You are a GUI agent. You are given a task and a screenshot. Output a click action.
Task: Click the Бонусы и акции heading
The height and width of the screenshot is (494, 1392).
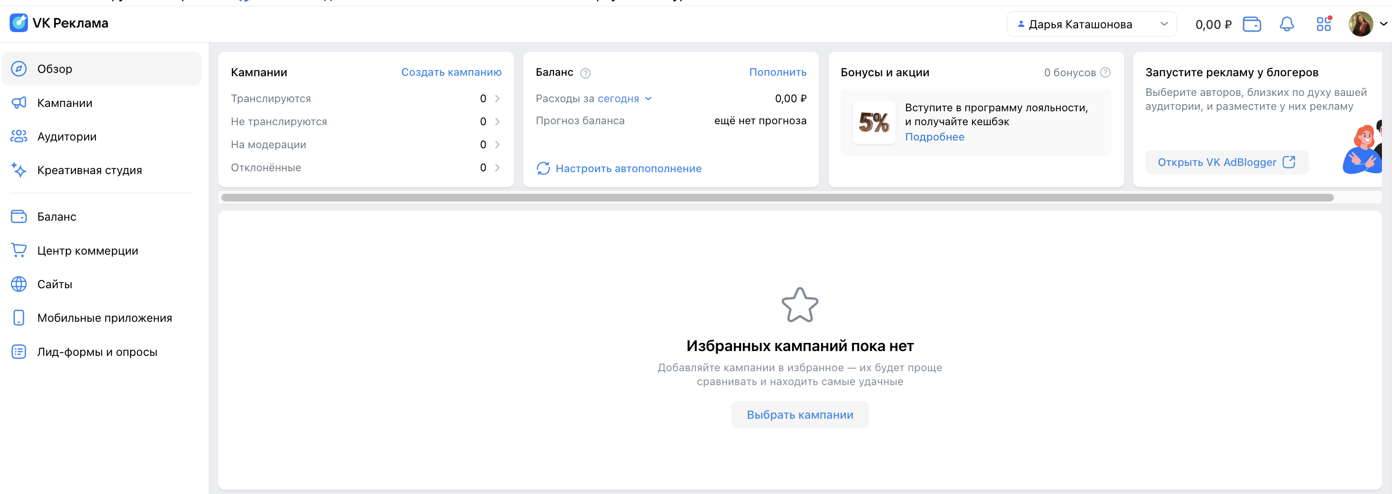pos(885,72)
